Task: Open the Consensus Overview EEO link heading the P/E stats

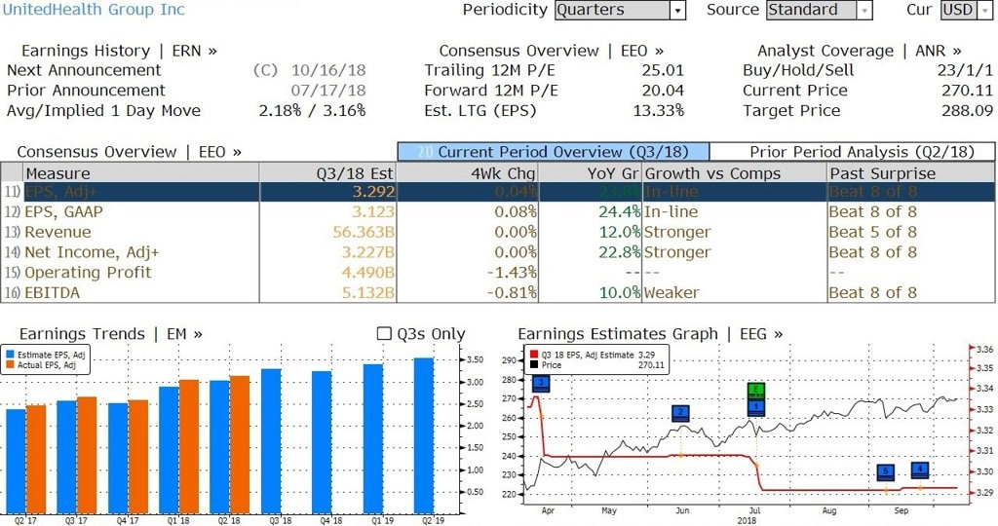Action: pyautogui.click(x=552, y=51)
